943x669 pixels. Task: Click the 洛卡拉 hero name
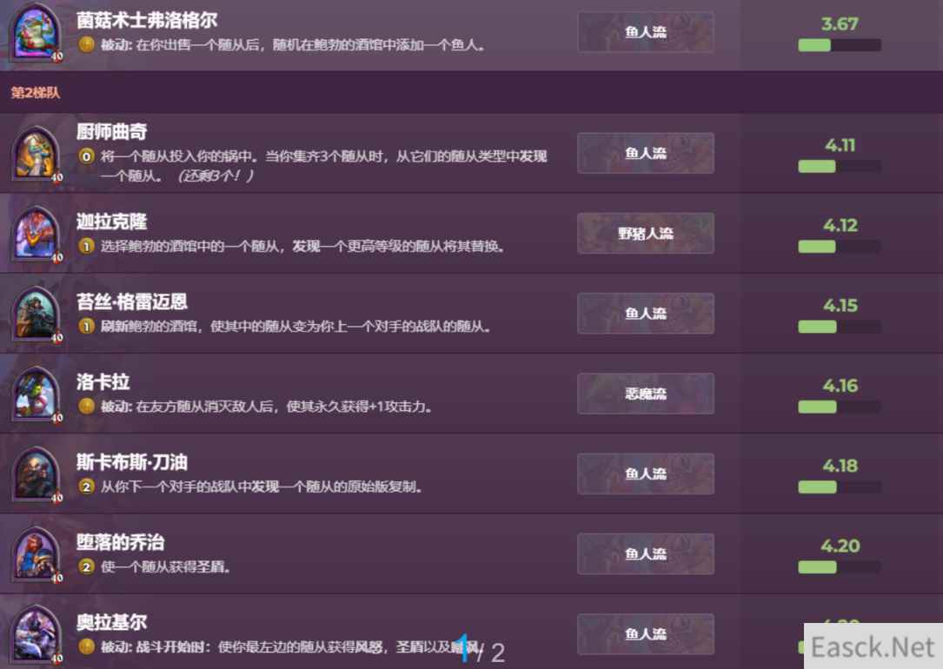103,381
